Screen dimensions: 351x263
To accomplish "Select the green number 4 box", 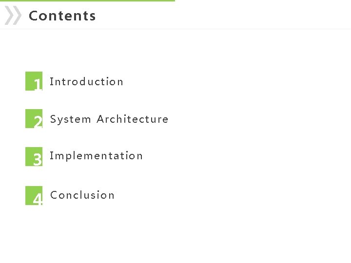I will coord(34,195).
